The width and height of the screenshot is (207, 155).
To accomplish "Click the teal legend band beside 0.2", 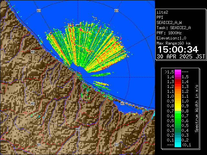I will click(178, 135).
